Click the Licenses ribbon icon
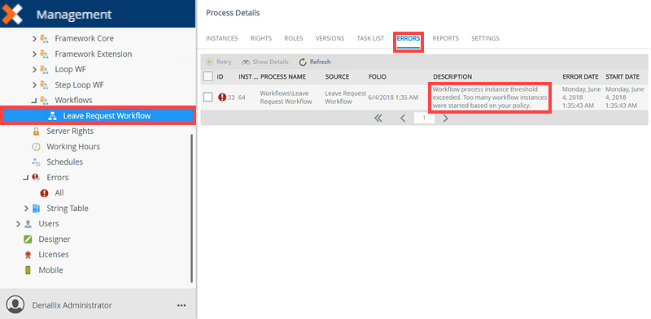The width and height of the screenshot is (651, 319). coord(28,255)
